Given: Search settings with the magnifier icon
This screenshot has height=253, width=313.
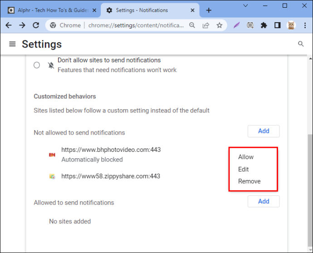Looking at the screenshot, I should 301,44.
